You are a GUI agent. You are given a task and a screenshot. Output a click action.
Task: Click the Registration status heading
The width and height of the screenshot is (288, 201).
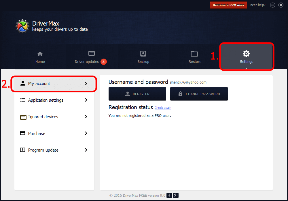130,107
